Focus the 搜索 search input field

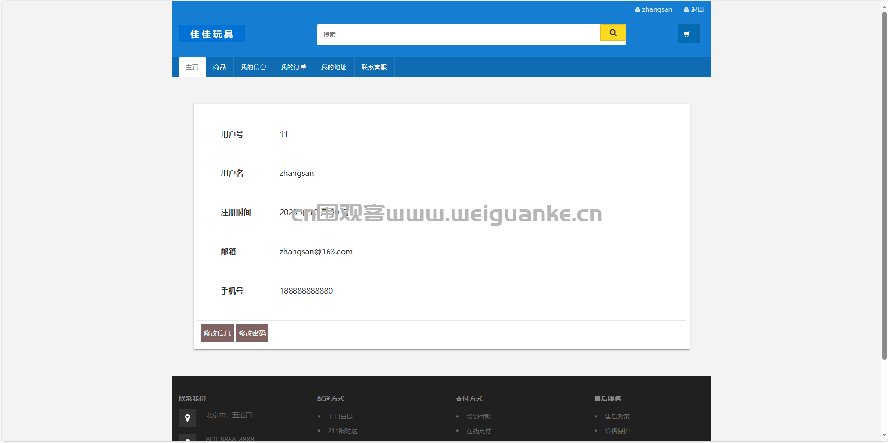(x=458, y=35)
